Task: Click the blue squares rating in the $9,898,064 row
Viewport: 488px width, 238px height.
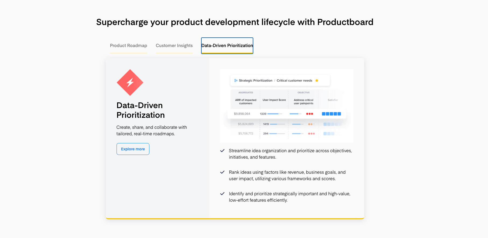Action: (x=331, y=114)
